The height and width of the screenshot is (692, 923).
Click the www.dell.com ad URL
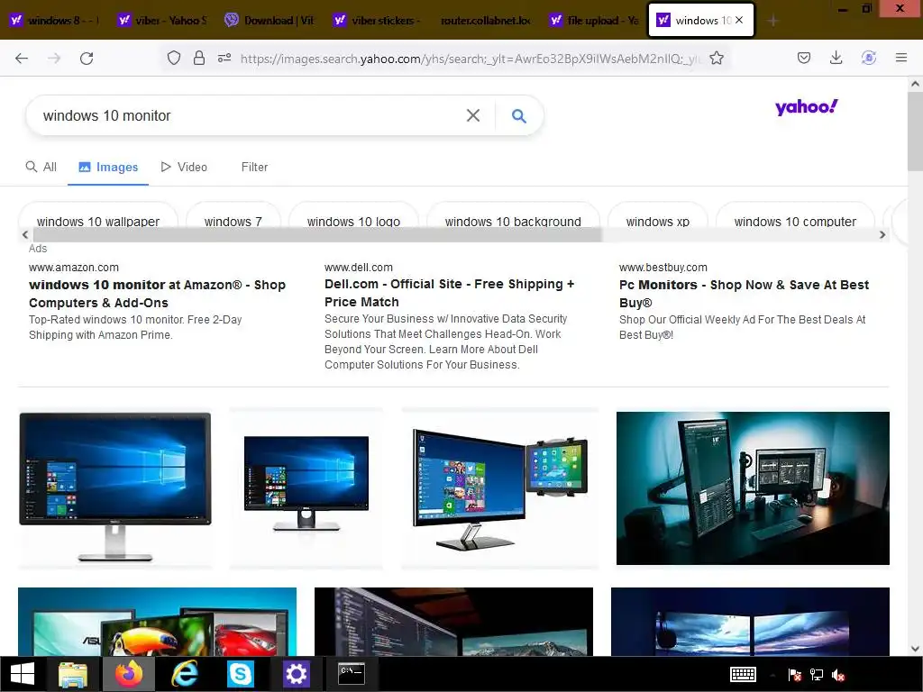click(359, 267)
